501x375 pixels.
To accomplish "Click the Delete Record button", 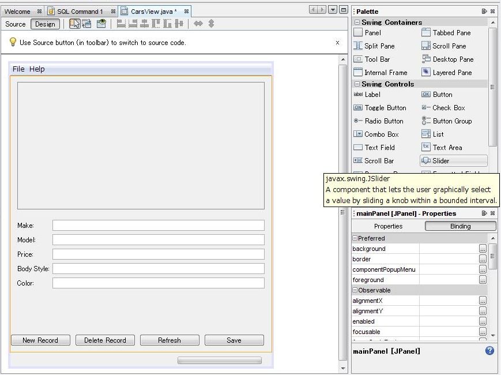I will 105,340.
